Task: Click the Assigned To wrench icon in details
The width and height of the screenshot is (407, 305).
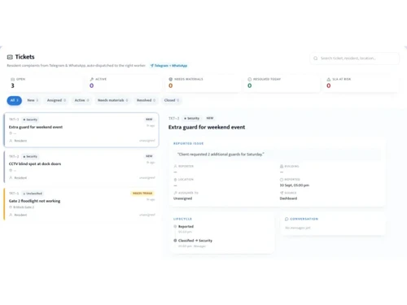Action: pos(175,193)
